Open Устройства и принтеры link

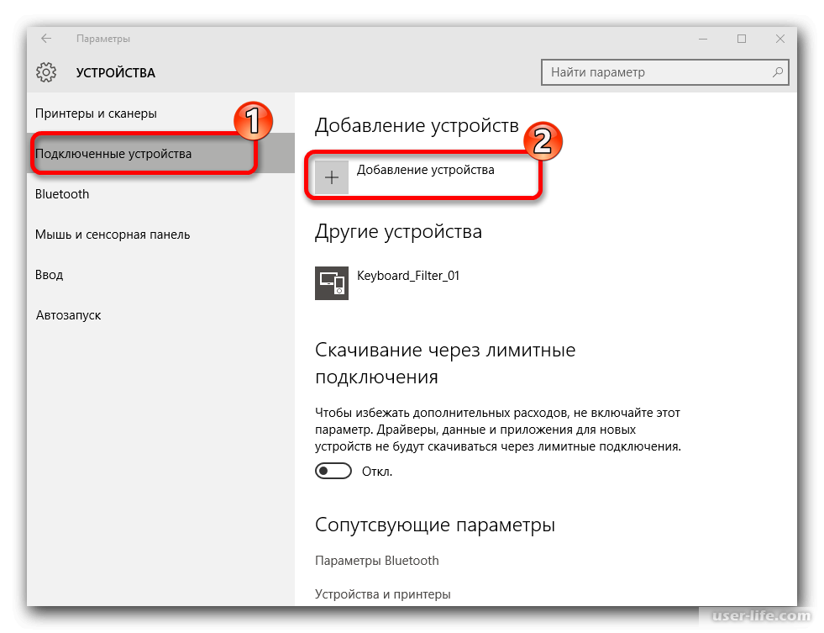tap(382, 594)
